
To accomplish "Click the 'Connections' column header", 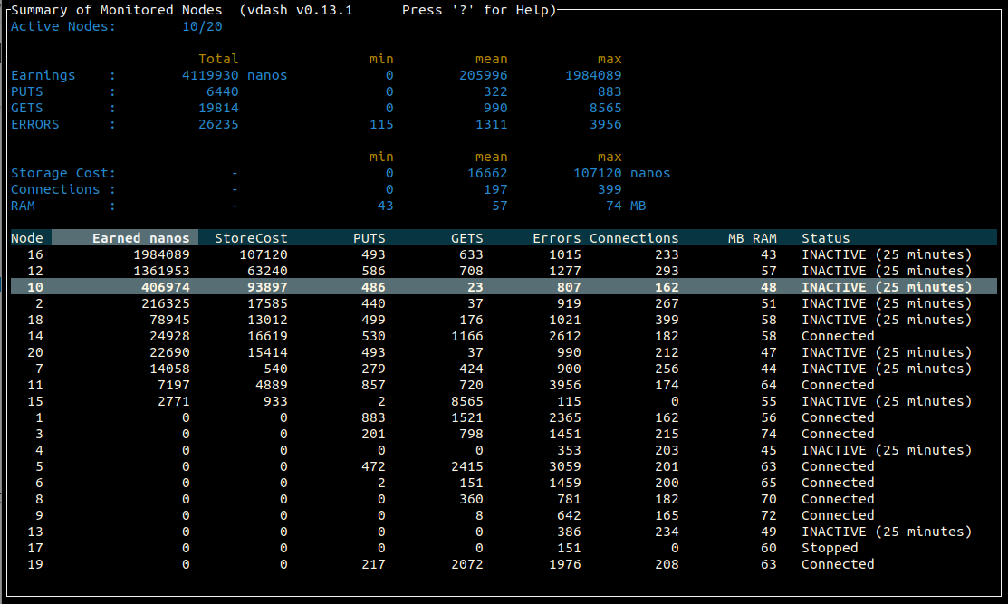I will pyautogui.click(x=634, y=238).
